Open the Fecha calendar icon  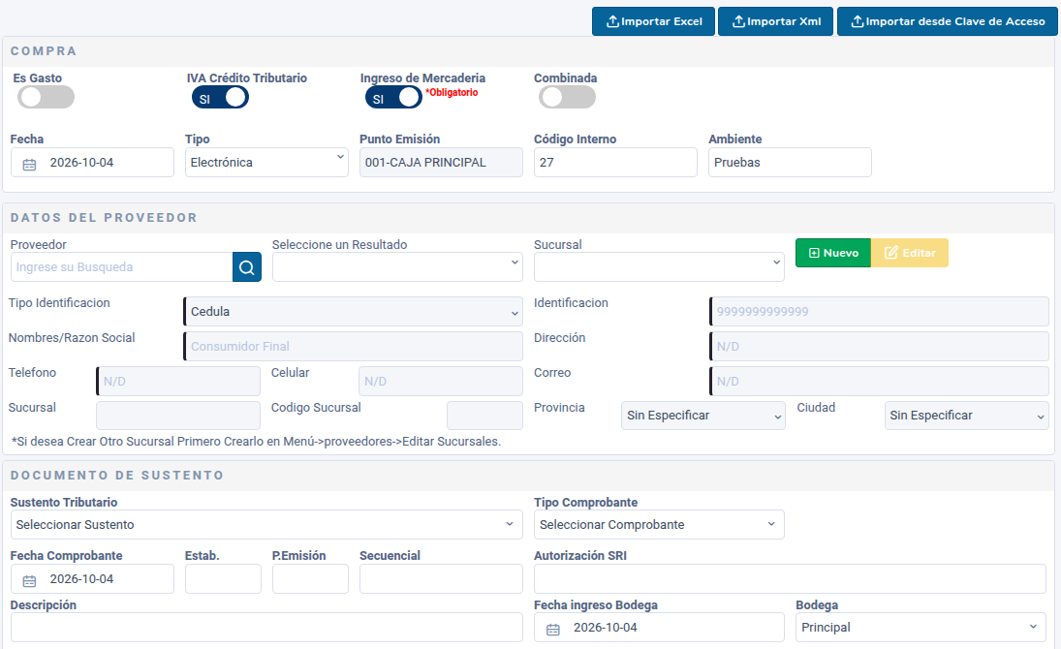29,164
